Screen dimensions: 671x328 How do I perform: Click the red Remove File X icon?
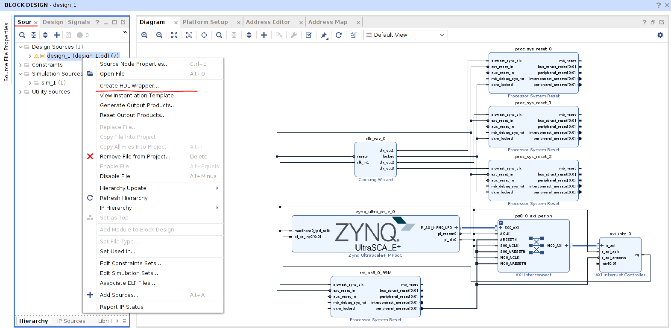[90, 157]
